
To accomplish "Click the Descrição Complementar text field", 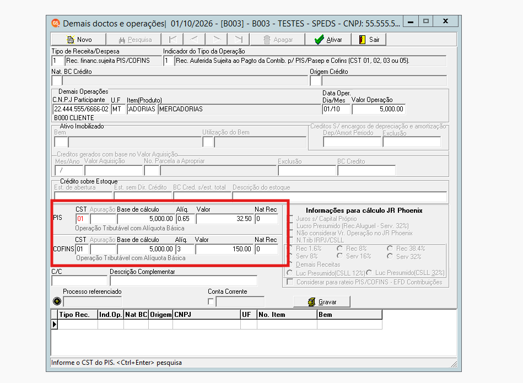I will 184,280.
